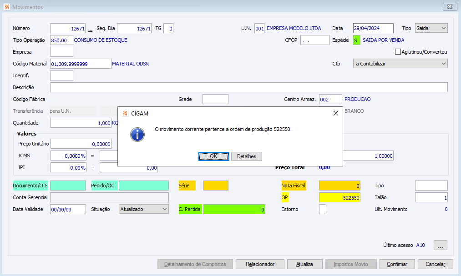The width and height of the screenshot is (461, 276).
Task: Focus the yellow Série field
Action: (216, 186)
